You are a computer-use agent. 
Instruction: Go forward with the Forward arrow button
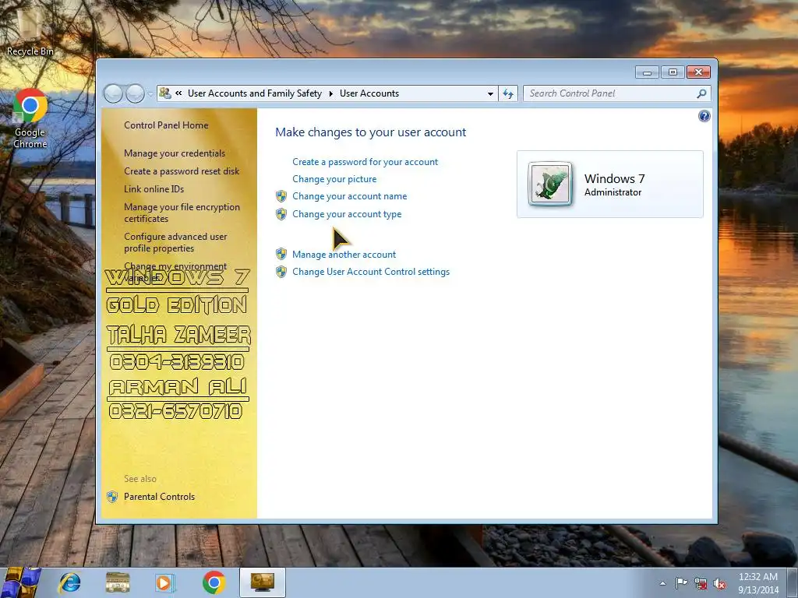click(135, 93)
